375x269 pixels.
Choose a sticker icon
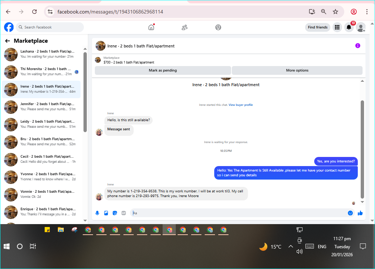pos(115,213)
